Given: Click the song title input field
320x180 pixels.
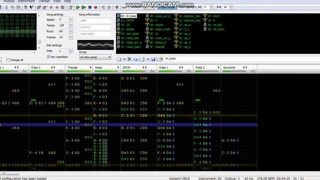Looking at the screenshot, I should 95,20.
